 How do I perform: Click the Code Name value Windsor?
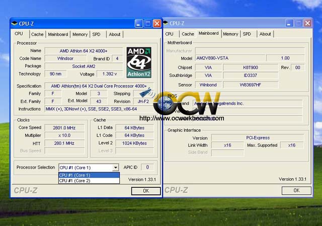65,58
